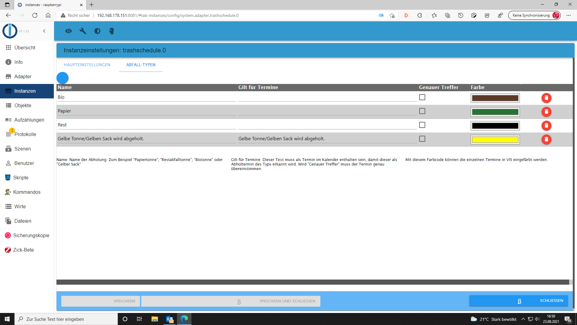Show hidden system tray icons
The image size is (577, 325).
pos(523,319)
